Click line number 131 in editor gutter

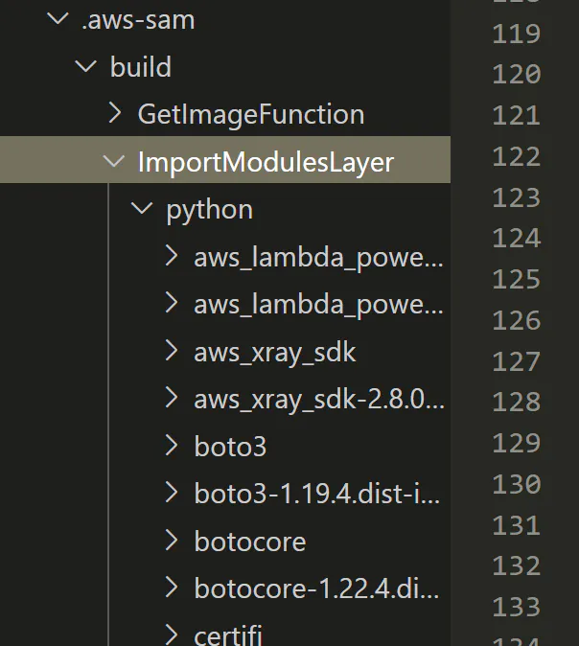pos(516,525)
